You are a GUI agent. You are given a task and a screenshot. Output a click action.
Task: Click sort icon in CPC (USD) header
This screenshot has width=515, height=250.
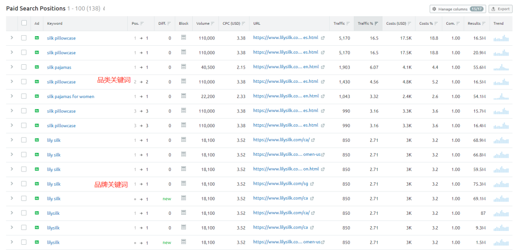[x=243, y=23]
